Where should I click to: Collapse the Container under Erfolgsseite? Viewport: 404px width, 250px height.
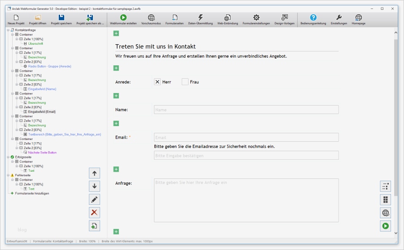click(13, 162)
